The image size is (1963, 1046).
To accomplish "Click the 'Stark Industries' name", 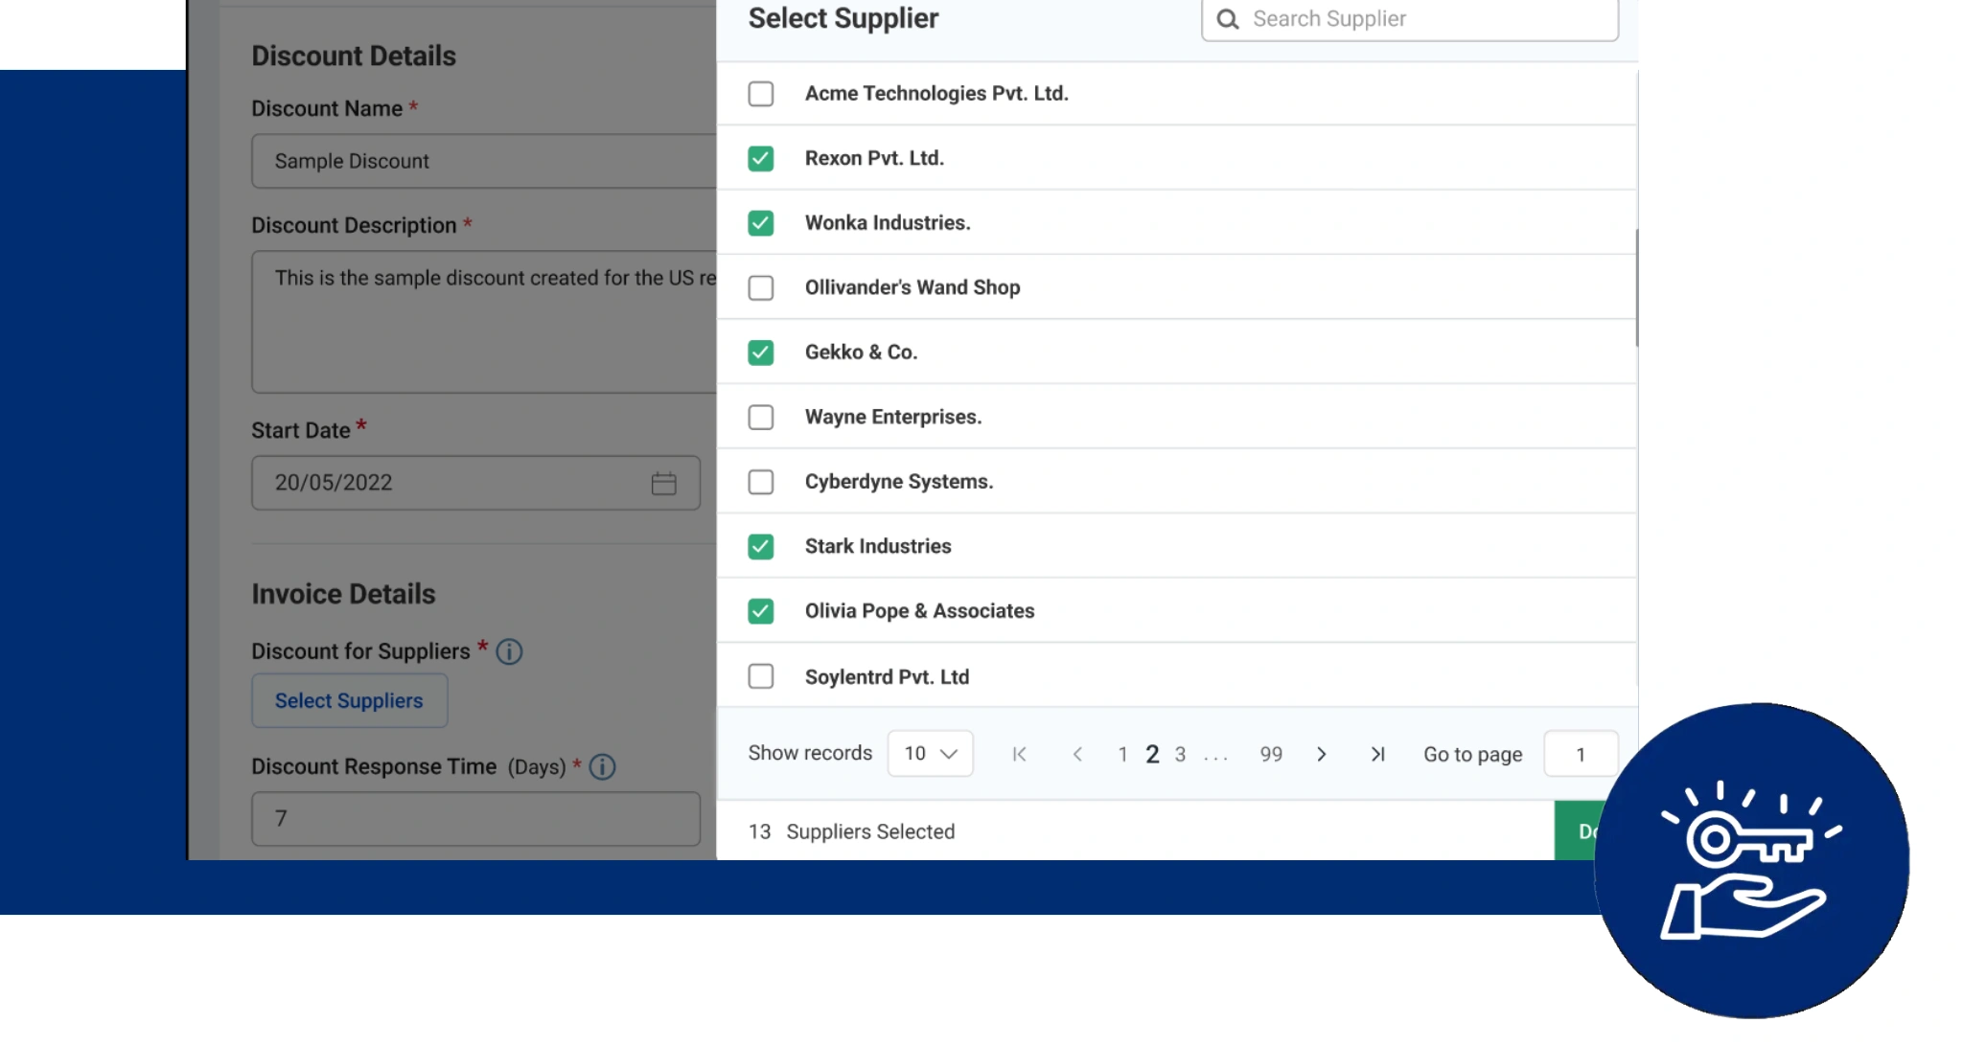I will point(878,546).
